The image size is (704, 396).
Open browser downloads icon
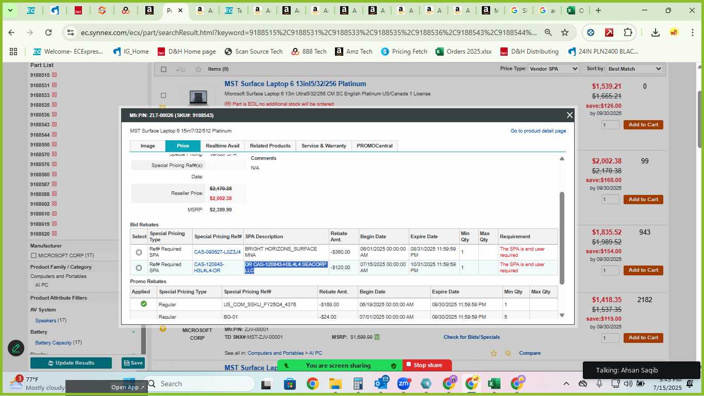(656, 32)
